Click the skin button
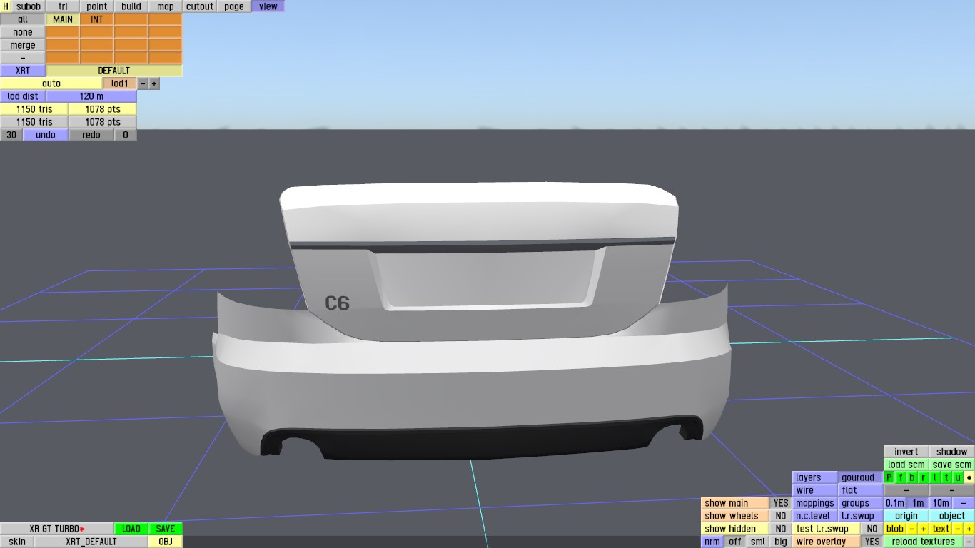Screen dimensions: 975x548 [17, 542]
